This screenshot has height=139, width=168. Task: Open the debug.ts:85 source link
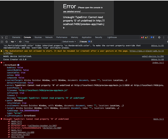click(x=157, y=46)
